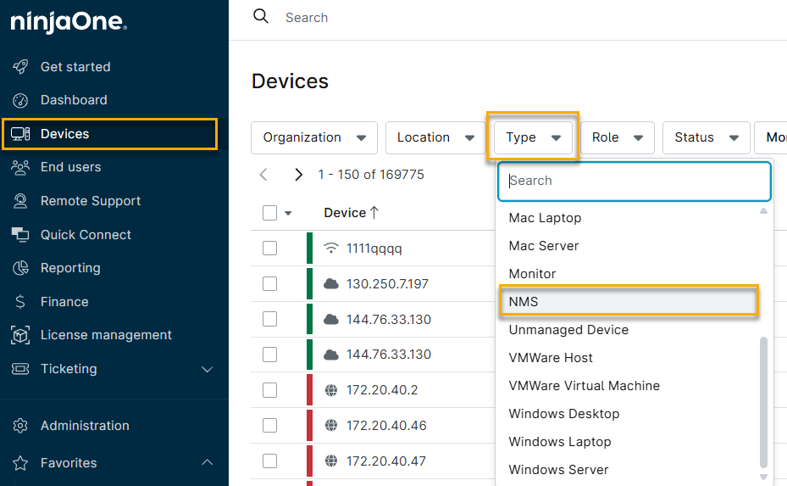Select Mac Laptop type option
This screenshot has width=787, height=486.
628,218
